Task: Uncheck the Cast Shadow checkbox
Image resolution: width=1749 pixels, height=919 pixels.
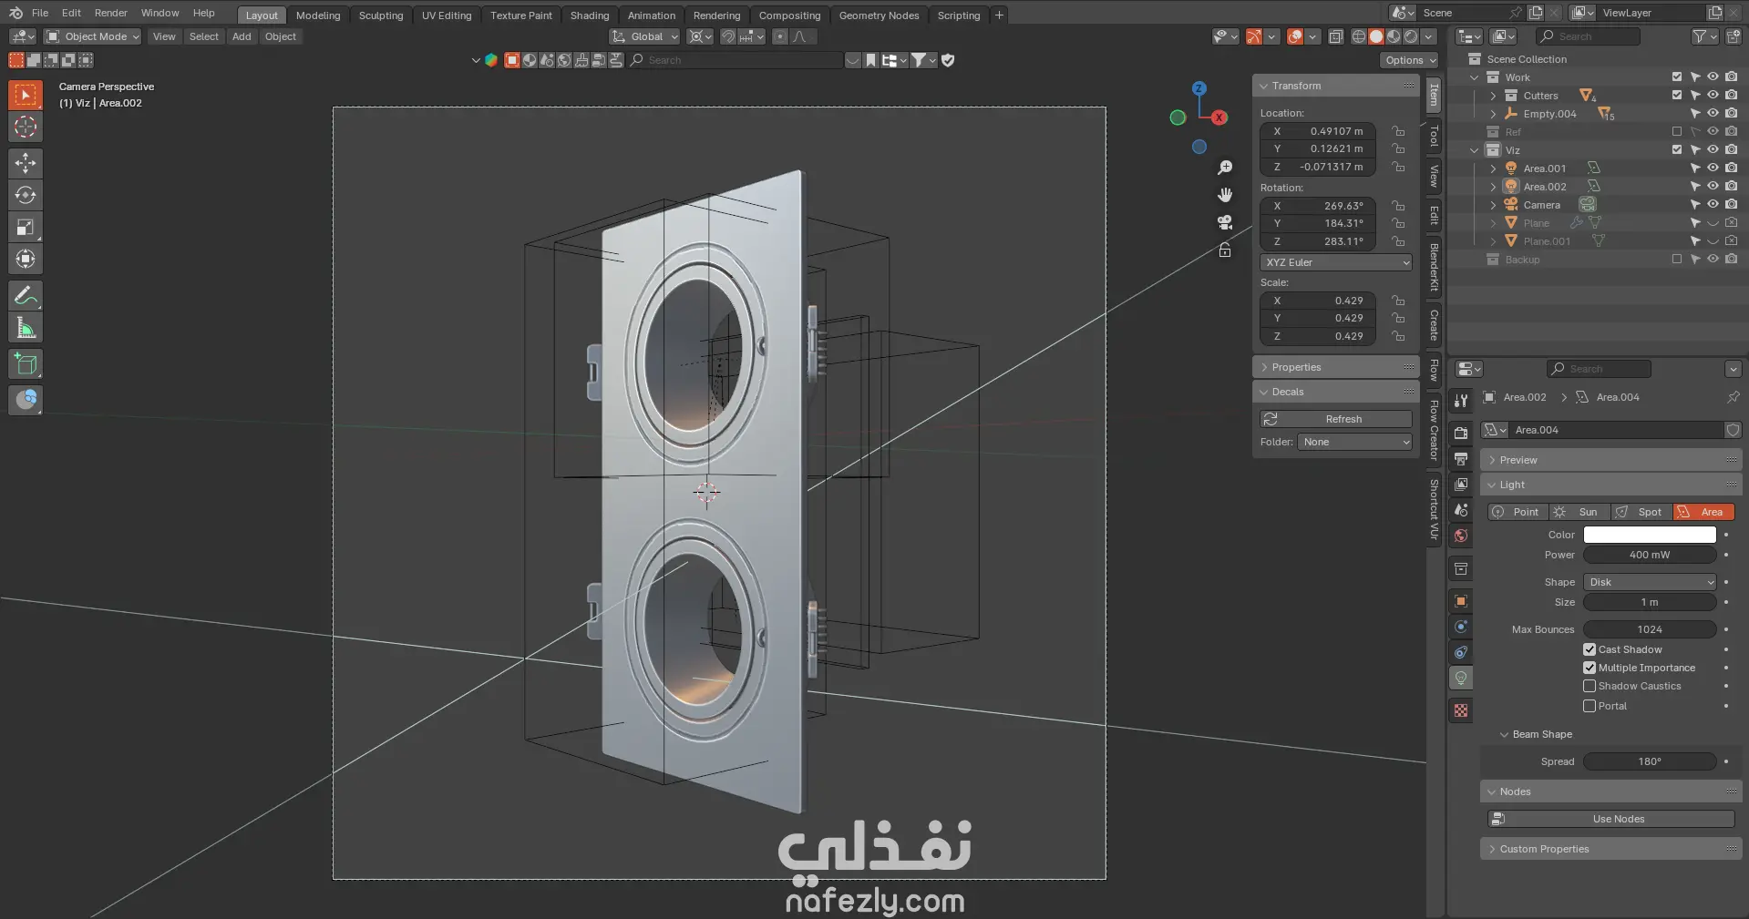Action: coord(1590,649)
